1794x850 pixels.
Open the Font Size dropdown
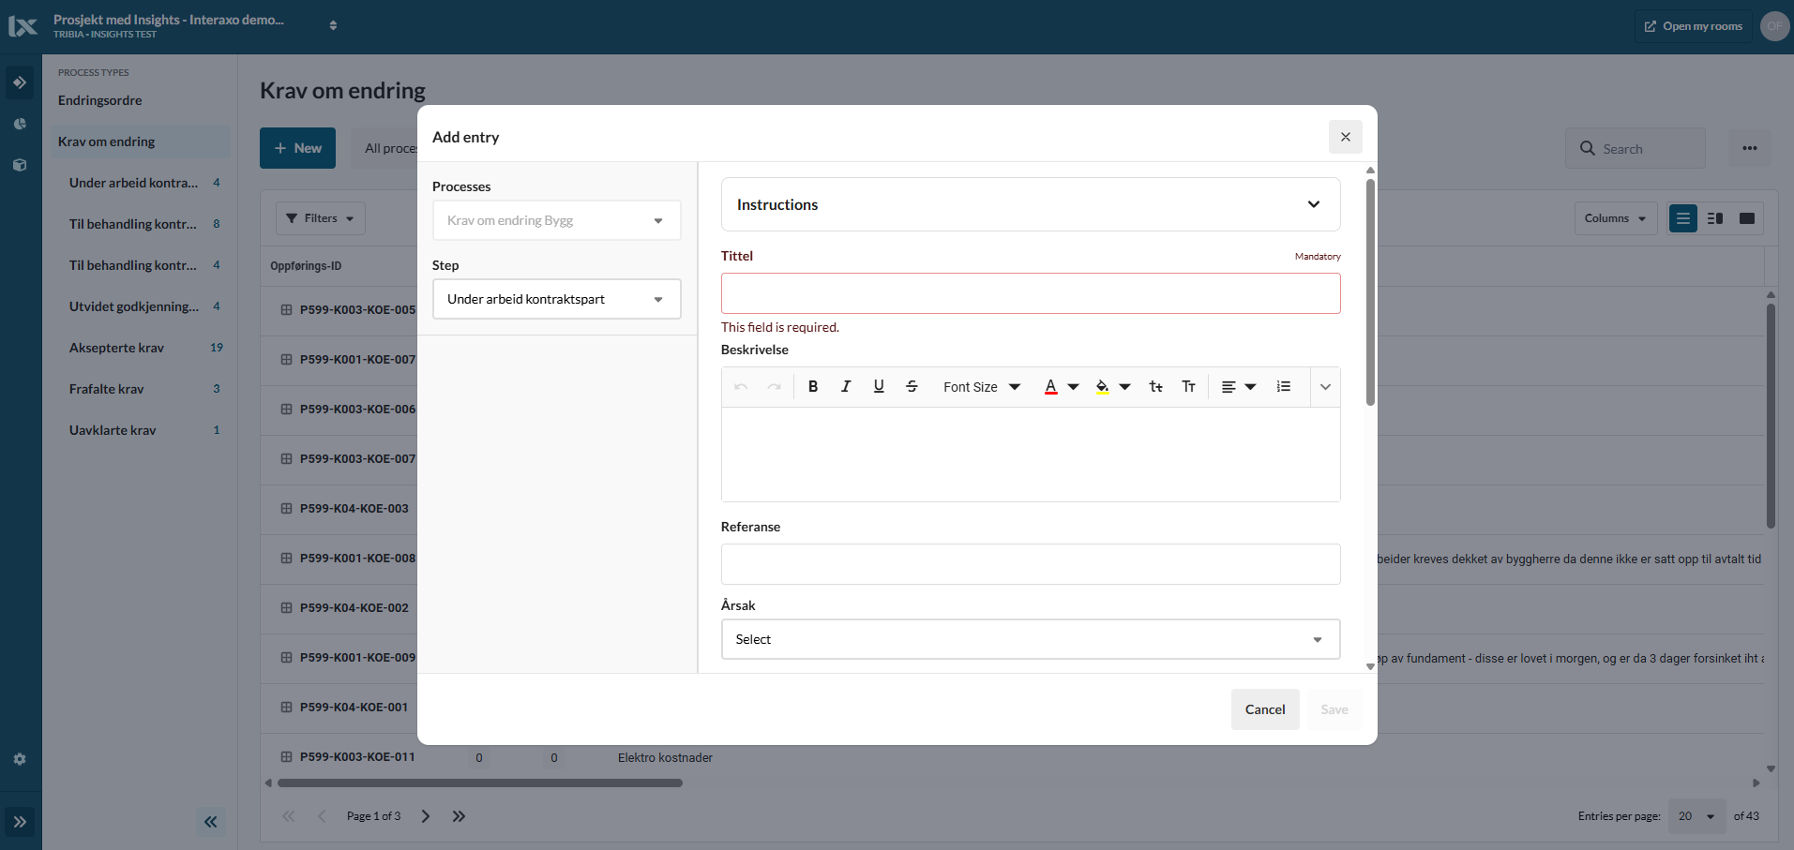point(981,387)
